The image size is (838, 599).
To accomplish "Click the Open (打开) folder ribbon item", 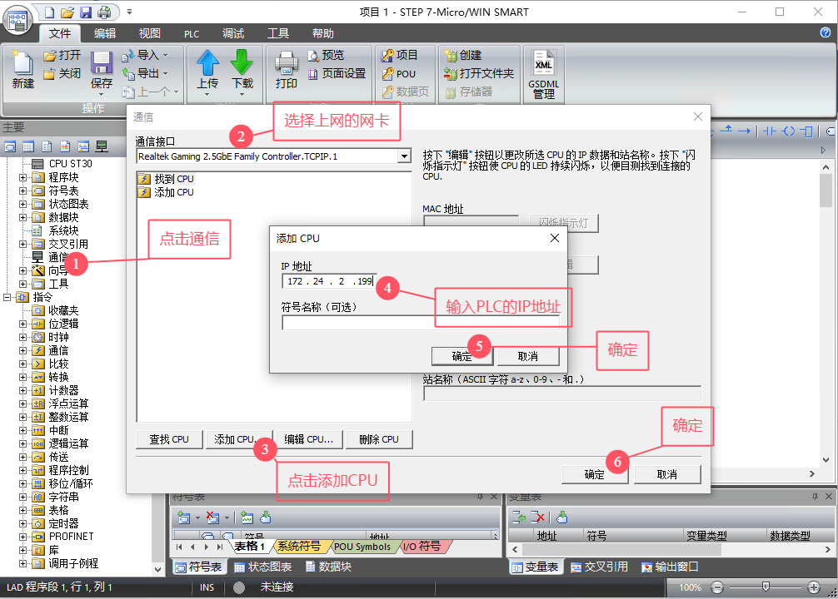I will pyautogui.click(x=62, y=55).
